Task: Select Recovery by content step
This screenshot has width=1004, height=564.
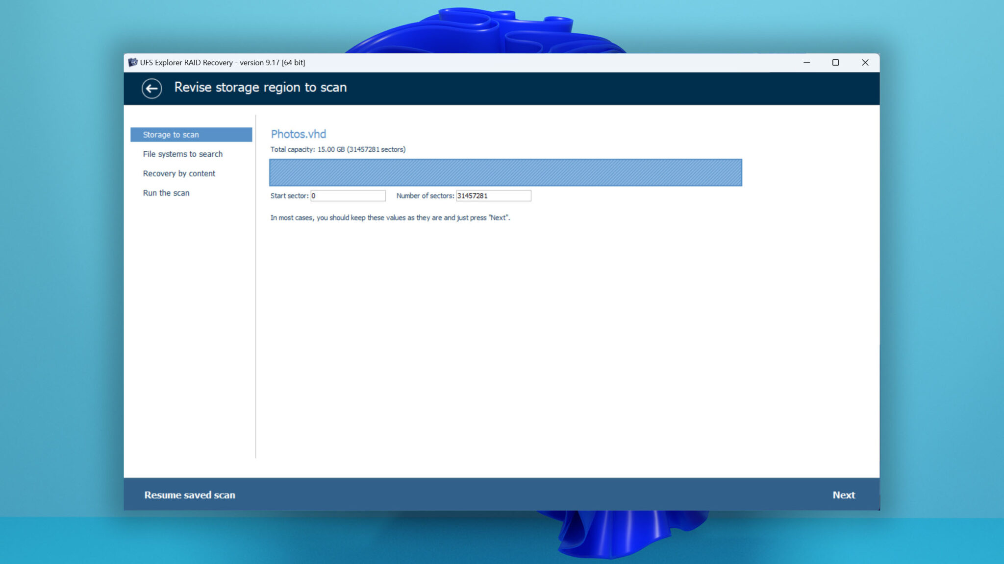Action: coord(179,173)
